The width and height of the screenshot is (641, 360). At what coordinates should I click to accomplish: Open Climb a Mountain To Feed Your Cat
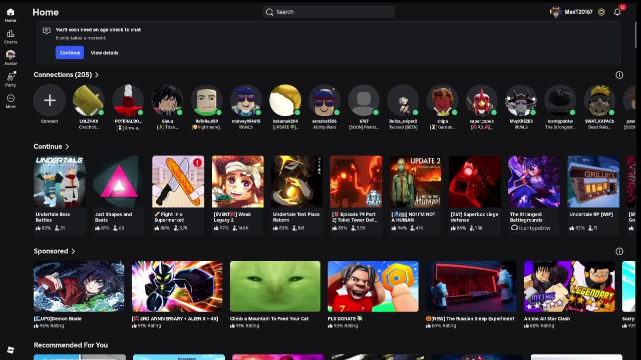click(x=275, y=294)
